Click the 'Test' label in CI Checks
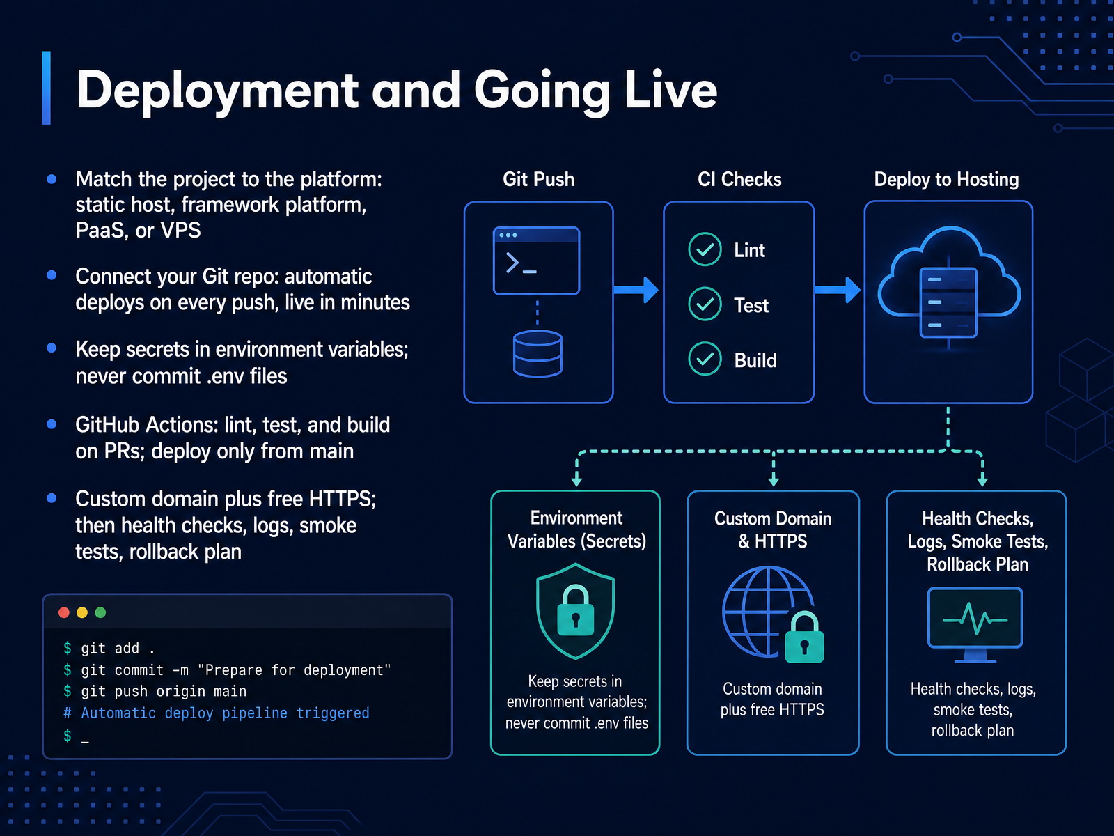Image resolution: width=1114 pixels, height=836 pixels. (751, 305)
